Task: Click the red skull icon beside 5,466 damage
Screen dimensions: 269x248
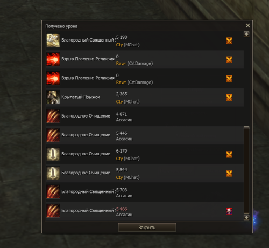Action: (x=229, y=211)
